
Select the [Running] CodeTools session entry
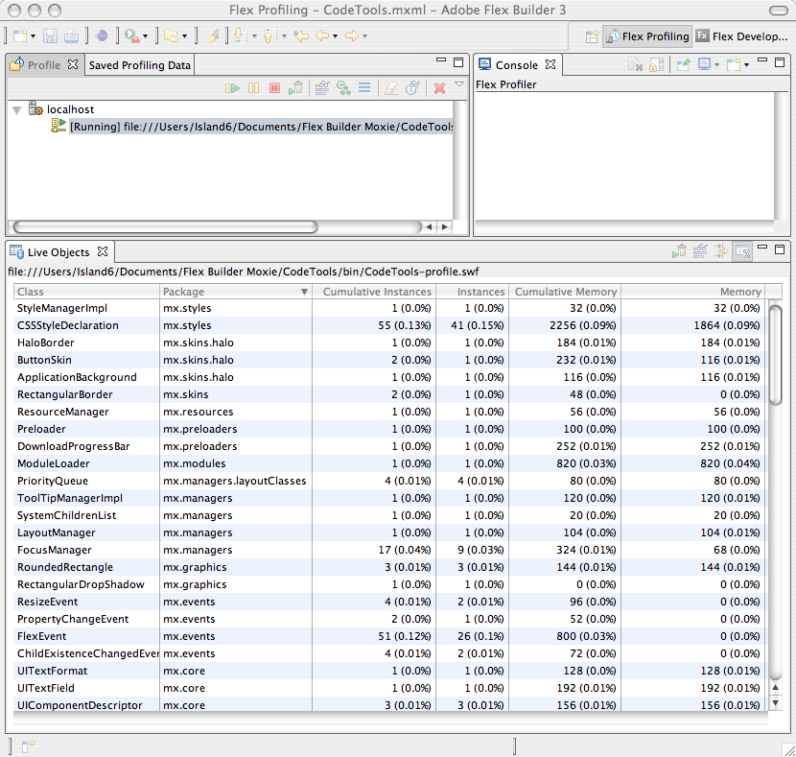tap(262, 127)
